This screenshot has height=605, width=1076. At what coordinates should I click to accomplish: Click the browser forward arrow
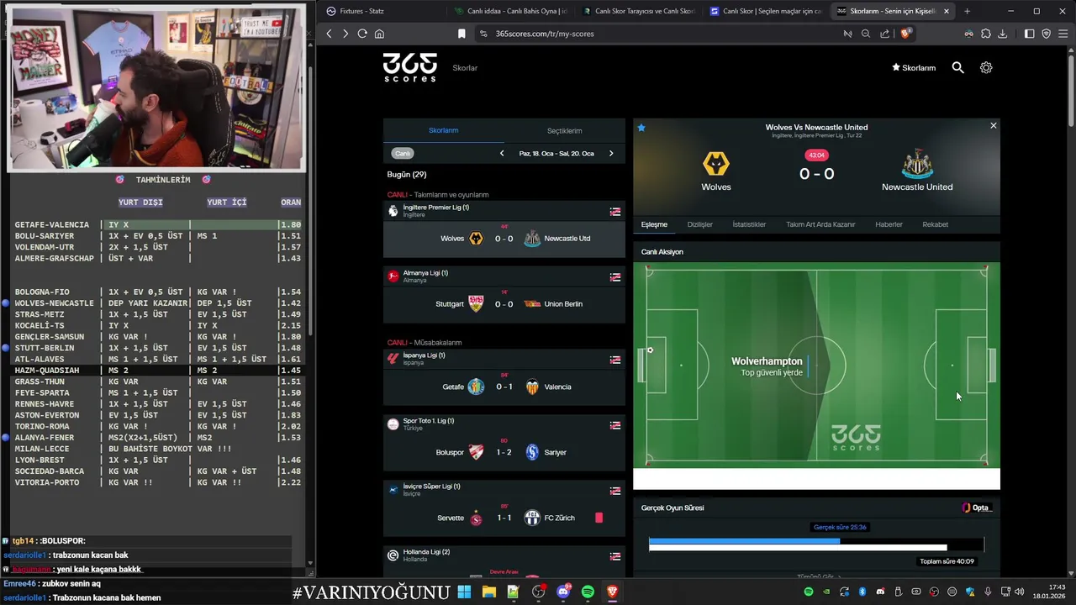(345, 34)
